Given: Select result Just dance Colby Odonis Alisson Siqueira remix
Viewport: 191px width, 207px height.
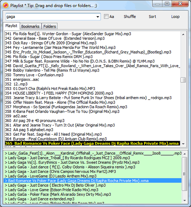Looking at the screenshot, I should click(x=93, y=167).
